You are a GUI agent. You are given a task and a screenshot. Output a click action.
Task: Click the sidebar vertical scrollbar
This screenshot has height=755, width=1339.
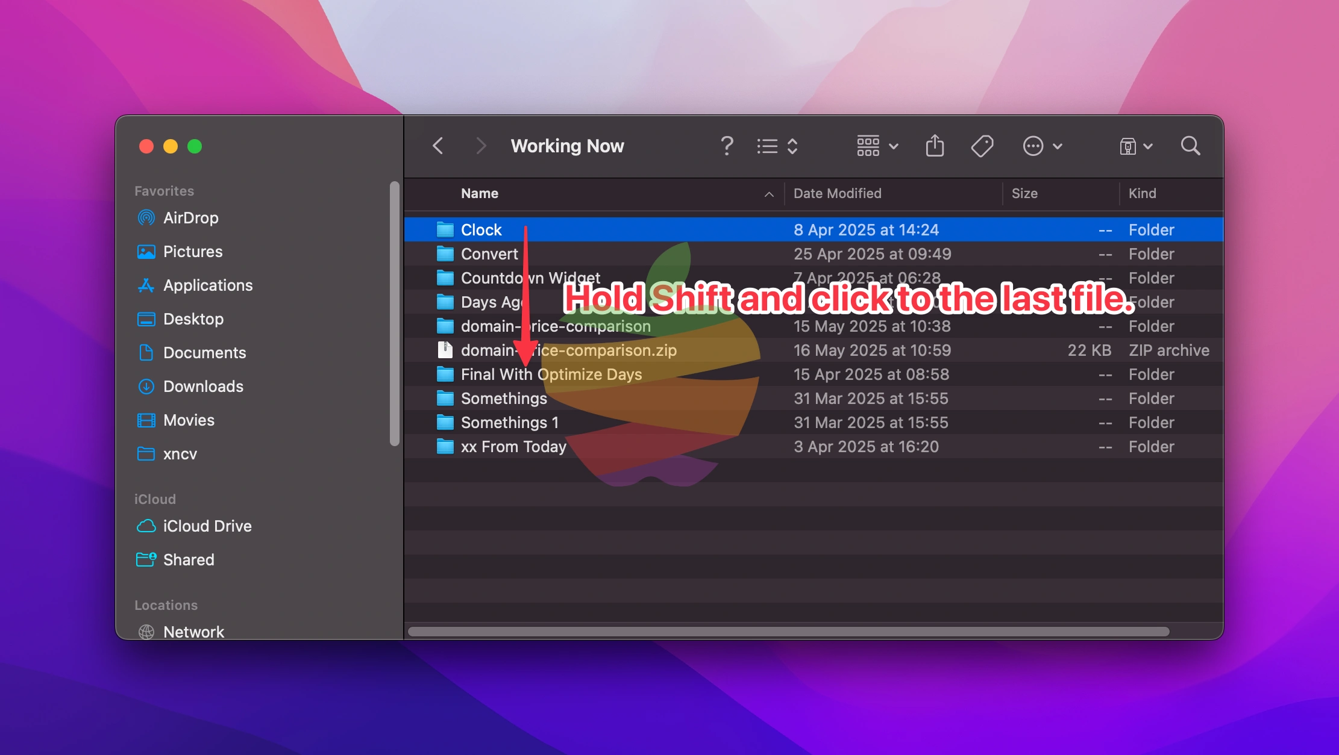(395, 313)
